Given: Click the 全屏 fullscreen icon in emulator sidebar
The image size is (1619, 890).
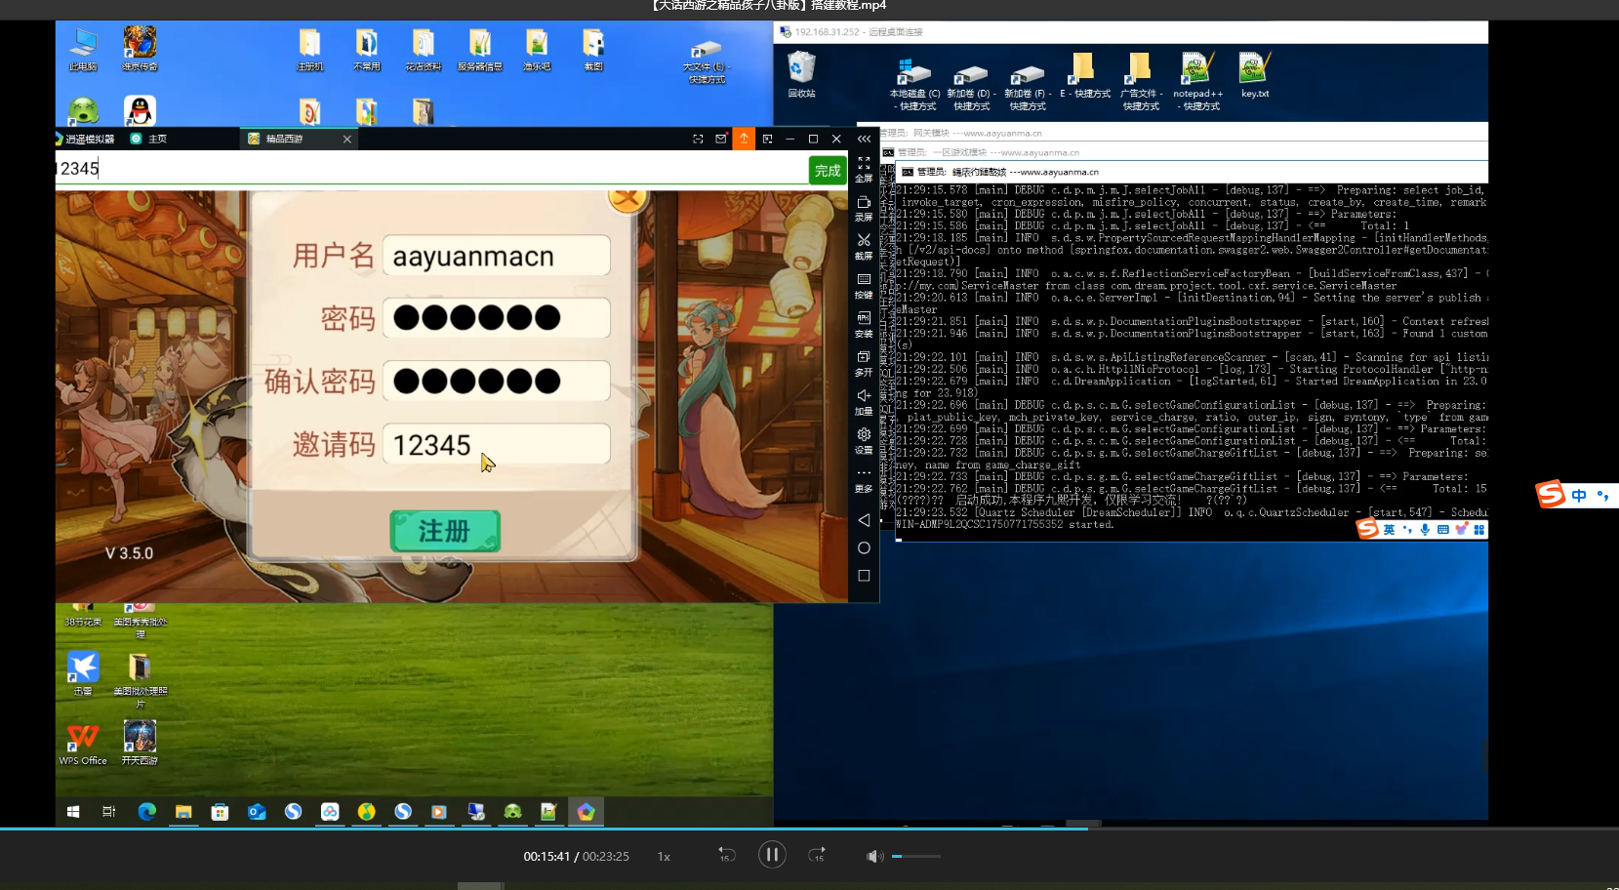Looking at the screenshot, I should pos(864,169).
